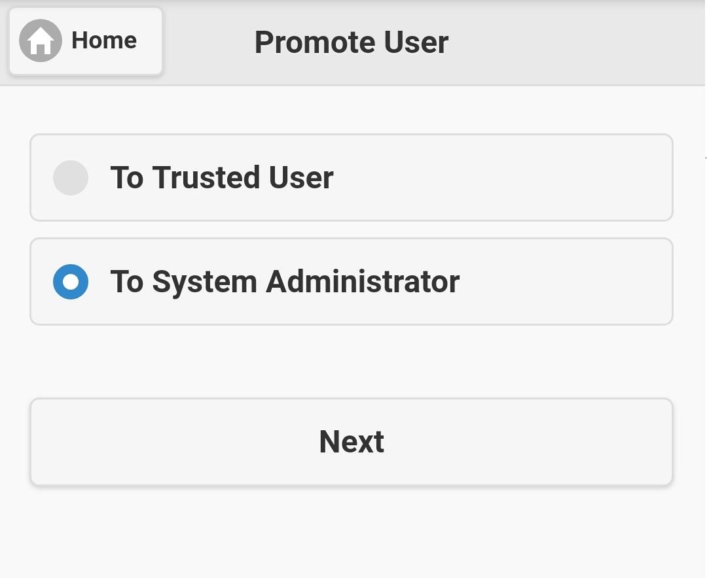Click the "To System Administrator" label text
This screenshot has height=578, width=707.
285,282
